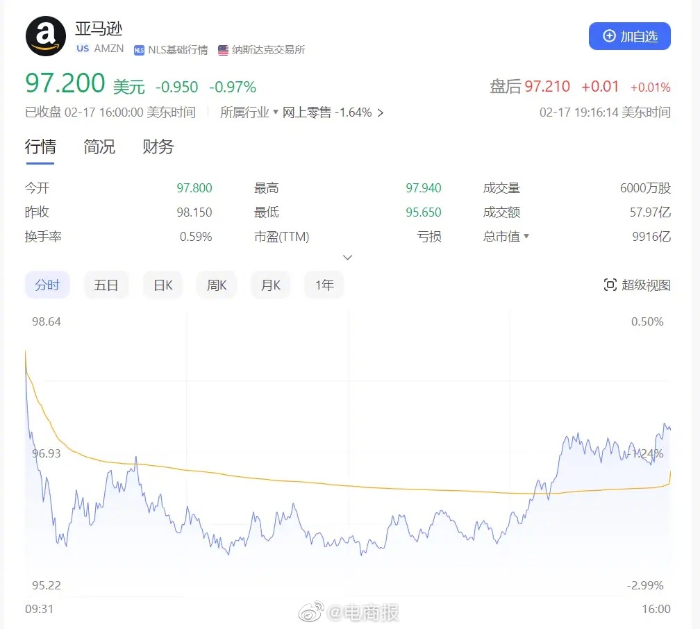The image size is (700, 629).
Task: Switch to the 简况 tab
Action: click(99, 146)
